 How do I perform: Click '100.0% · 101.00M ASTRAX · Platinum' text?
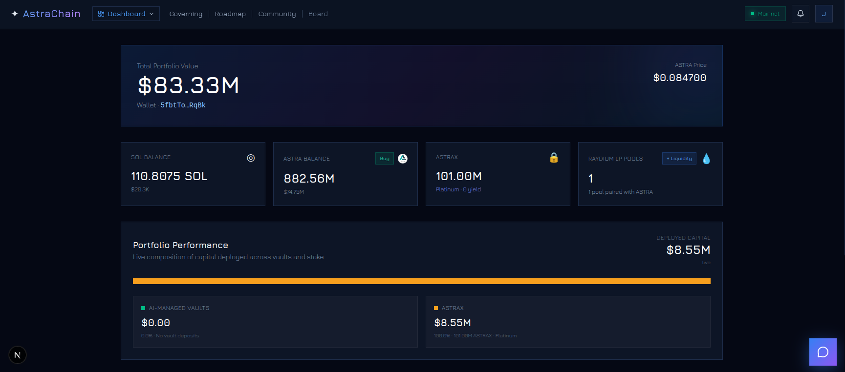(476, 336)
